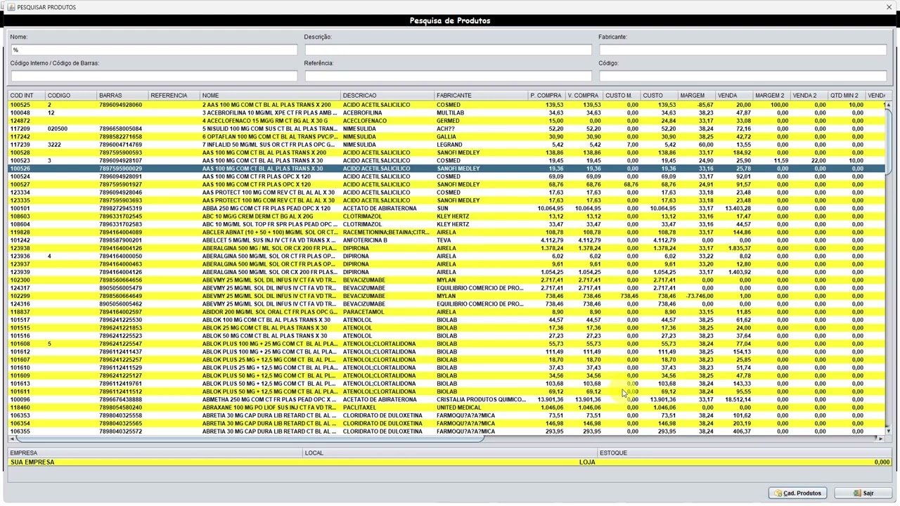Click the GALLIA manufacturer cell
The width and height of the screenshot is (900, 506).
481,136
